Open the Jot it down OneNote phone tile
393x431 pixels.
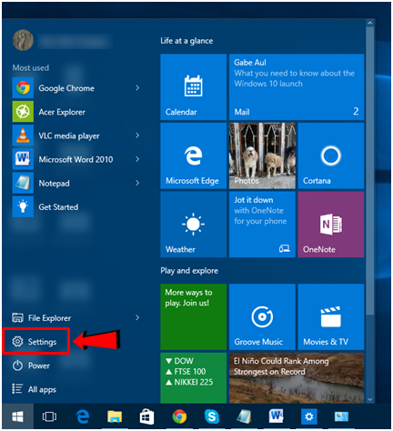tap(262, 225)
